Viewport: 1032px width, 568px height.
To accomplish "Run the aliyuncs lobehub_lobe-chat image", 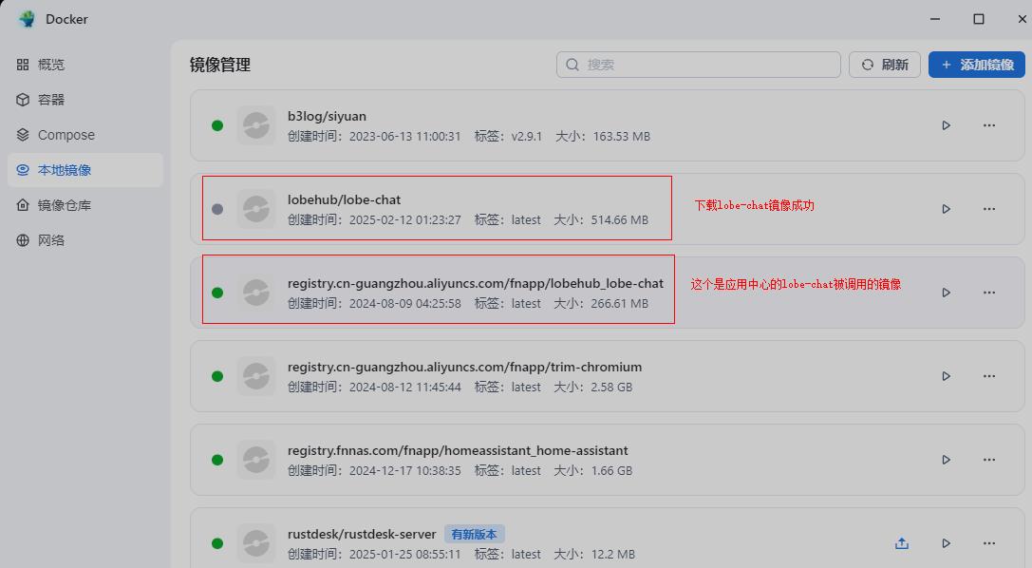I will tap(946, 293).
